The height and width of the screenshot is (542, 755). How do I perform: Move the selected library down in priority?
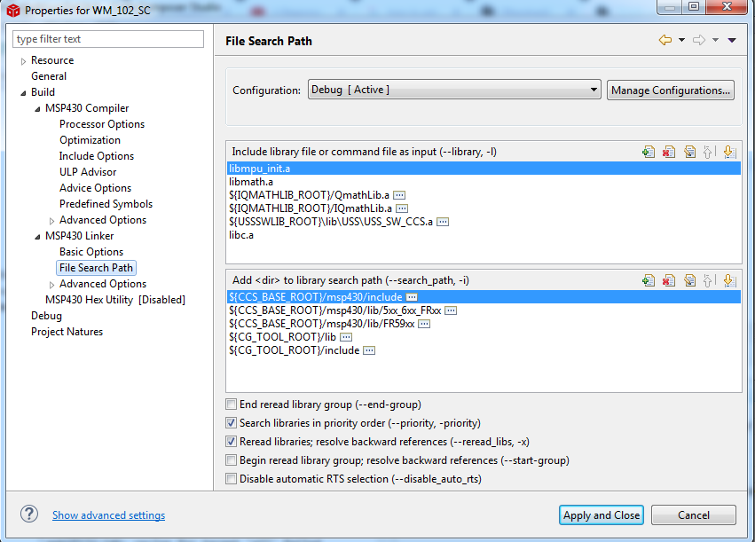coord(728,152)
